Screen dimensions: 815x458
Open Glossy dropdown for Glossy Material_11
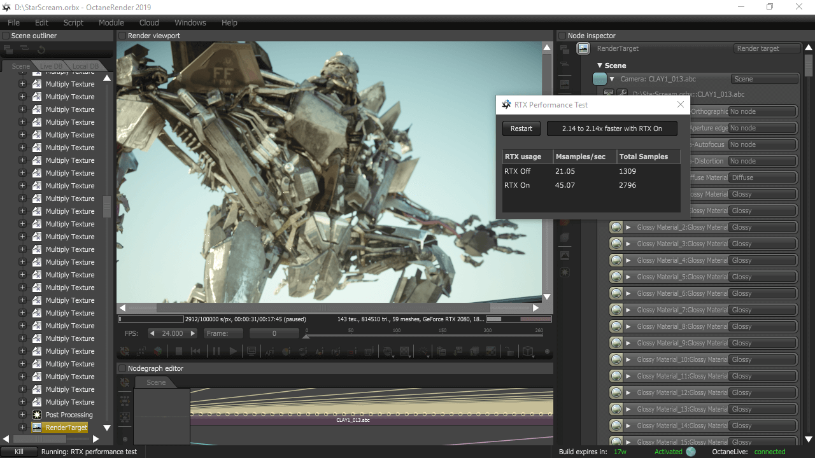point(762,376)
